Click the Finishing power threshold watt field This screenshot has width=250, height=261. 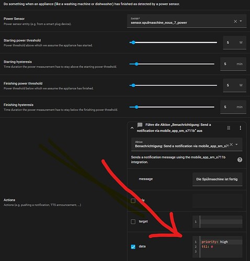[235, 85]
